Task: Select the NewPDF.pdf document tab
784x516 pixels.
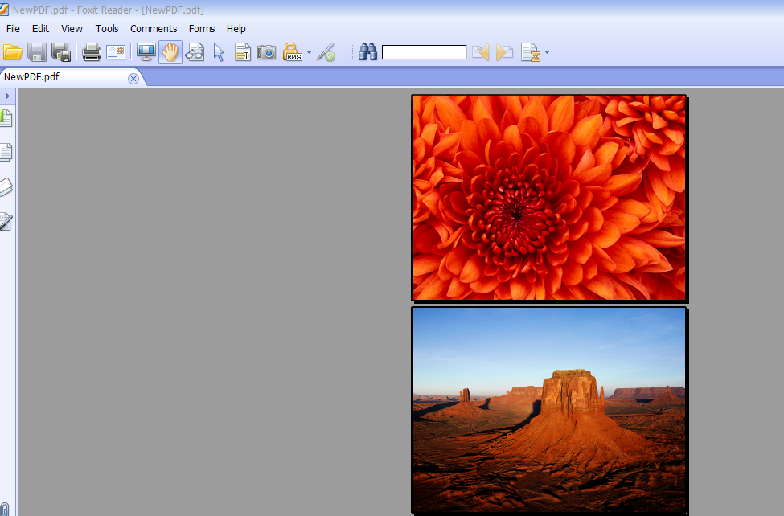Action: (x=70, y=77)
